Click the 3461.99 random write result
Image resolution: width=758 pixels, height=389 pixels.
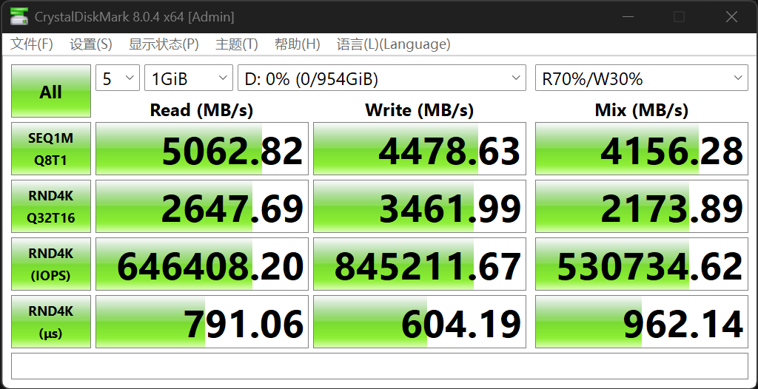click(x=420, y=206)
